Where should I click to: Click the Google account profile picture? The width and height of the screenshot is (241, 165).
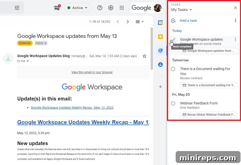pyautogui.click(x=157, y=8)
